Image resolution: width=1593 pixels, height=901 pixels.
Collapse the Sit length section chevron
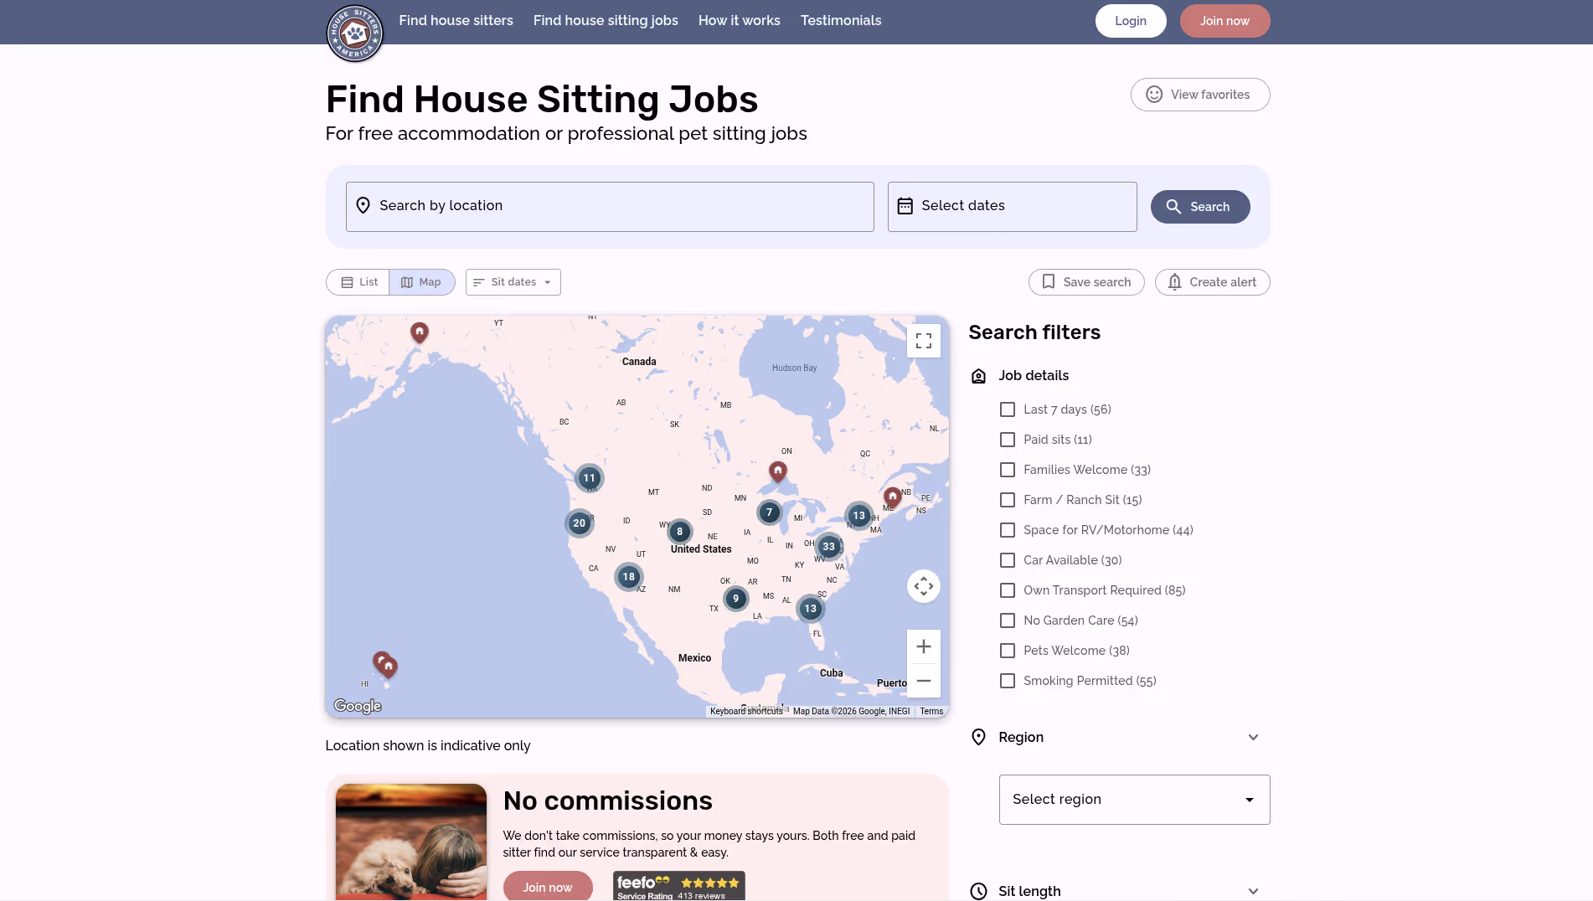click(x=1253, y=891)
